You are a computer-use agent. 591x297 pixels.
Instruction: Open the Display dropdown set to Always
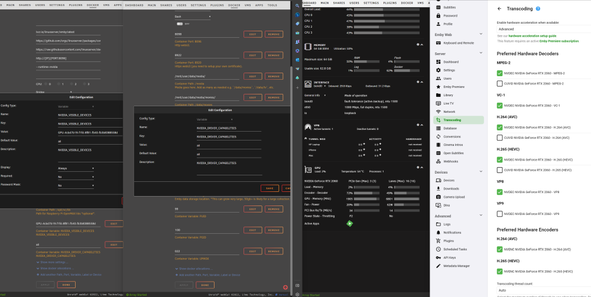(x=76, y=168)
